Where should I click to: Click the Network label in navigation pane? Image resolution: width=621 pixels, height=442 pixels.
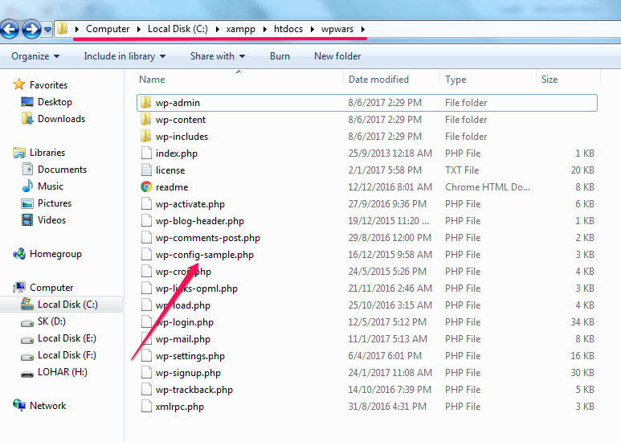[x=48, y=406]
